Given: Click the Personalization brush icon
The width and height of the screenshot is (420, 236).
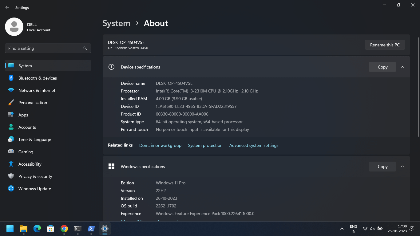Looking at the screenshot, I should point(11,103).
